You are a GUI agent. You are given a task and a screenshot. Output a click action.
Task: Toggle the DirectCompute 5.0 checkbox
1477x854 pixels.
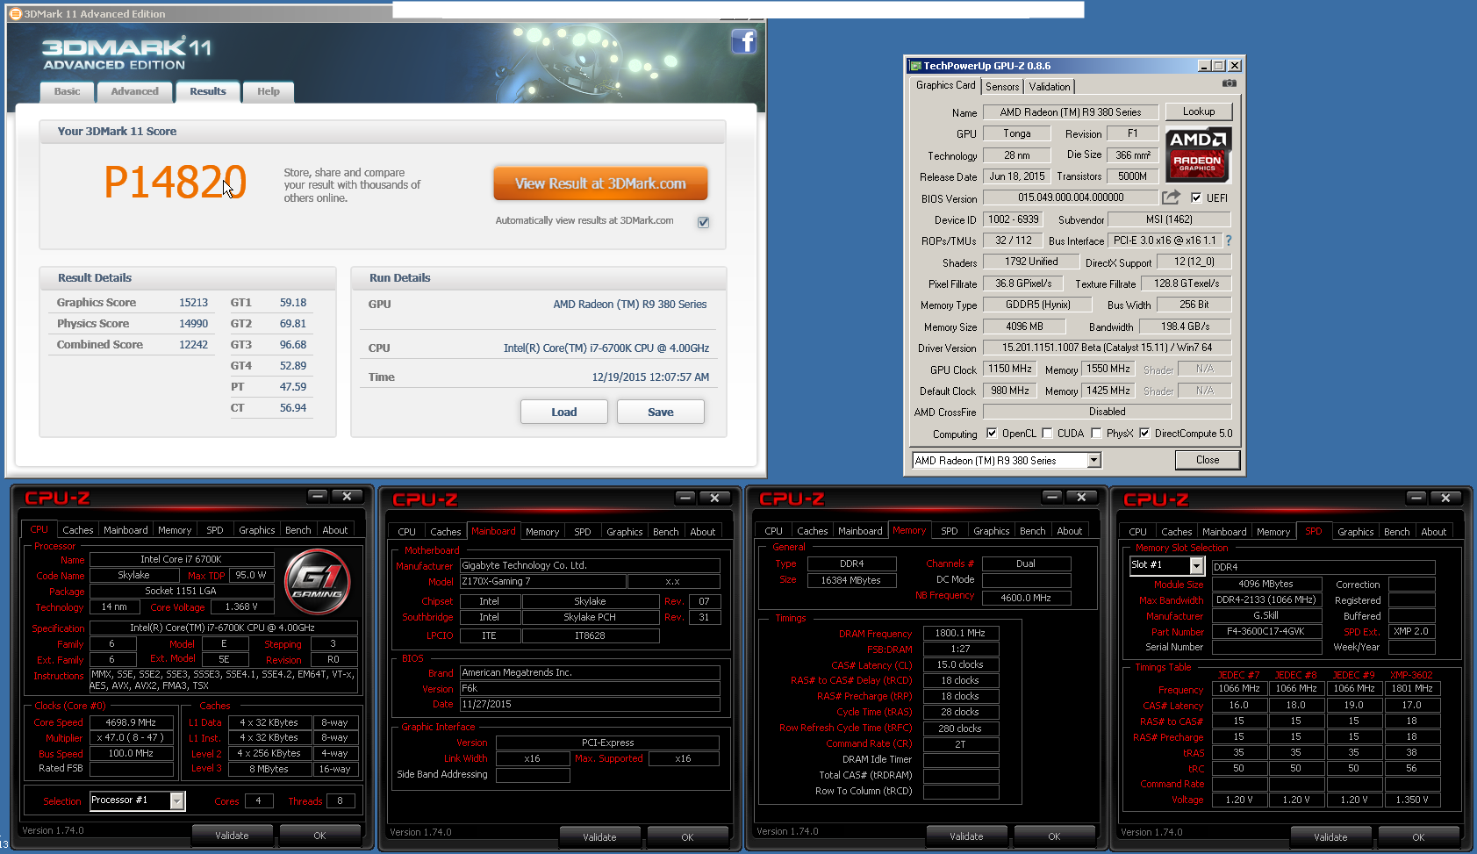(1144, 433)
